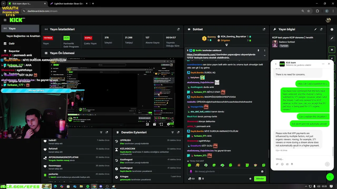Screen dimensions: 337x189
Task: Go back in the Kick team support chat
Action: coord(276,64)
